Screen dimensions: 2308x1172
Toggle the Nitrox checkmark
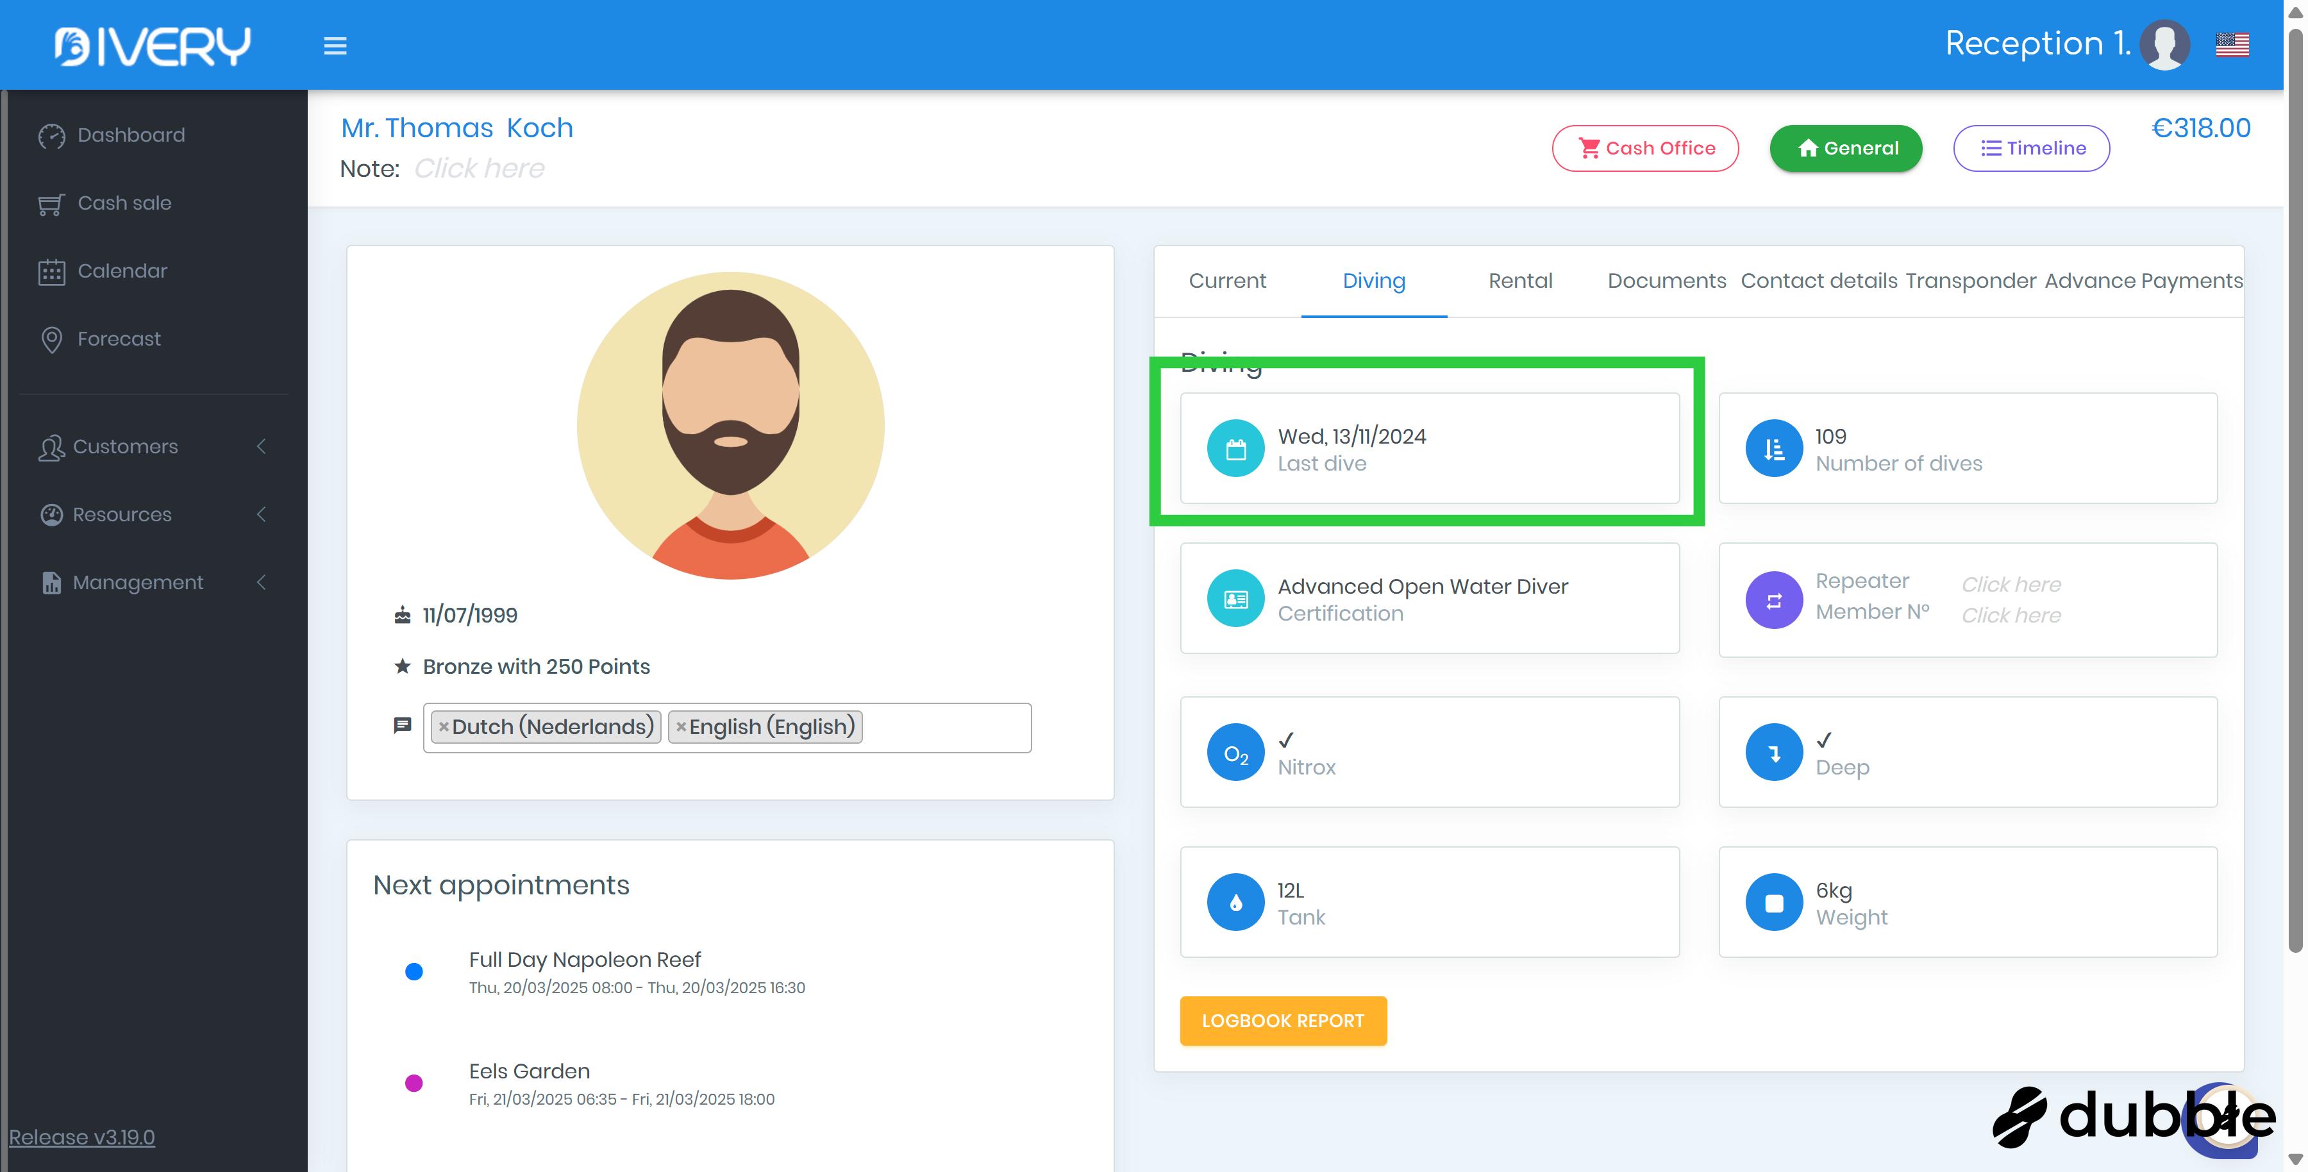[1285, 740]
